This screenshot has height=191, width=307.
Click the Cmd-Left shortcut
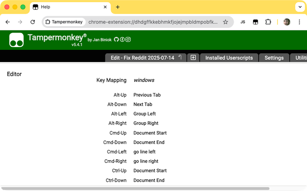(x=117, y=152)
